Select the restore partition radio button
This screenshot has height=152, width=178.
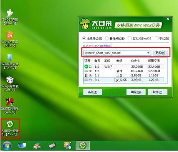tap(84, 38)
